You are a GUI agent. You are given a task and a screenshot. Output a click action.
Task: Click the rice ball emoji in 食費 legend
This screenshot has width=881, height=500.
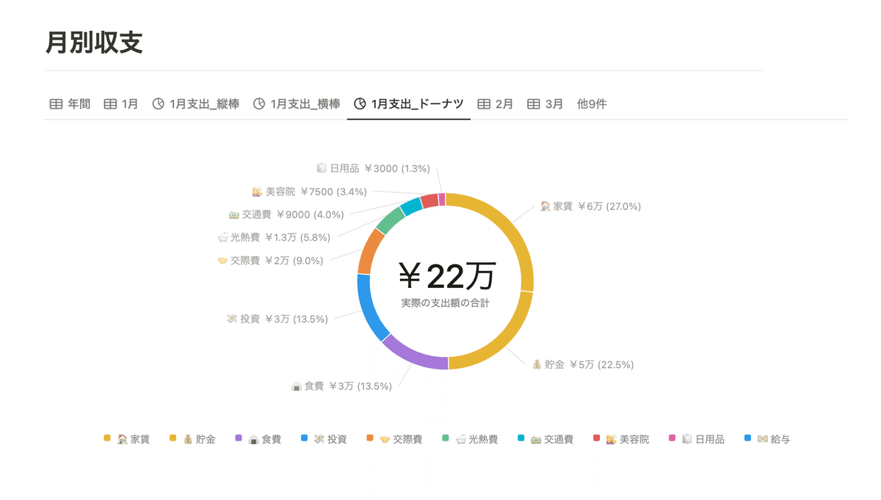click(x=254, y=439)
